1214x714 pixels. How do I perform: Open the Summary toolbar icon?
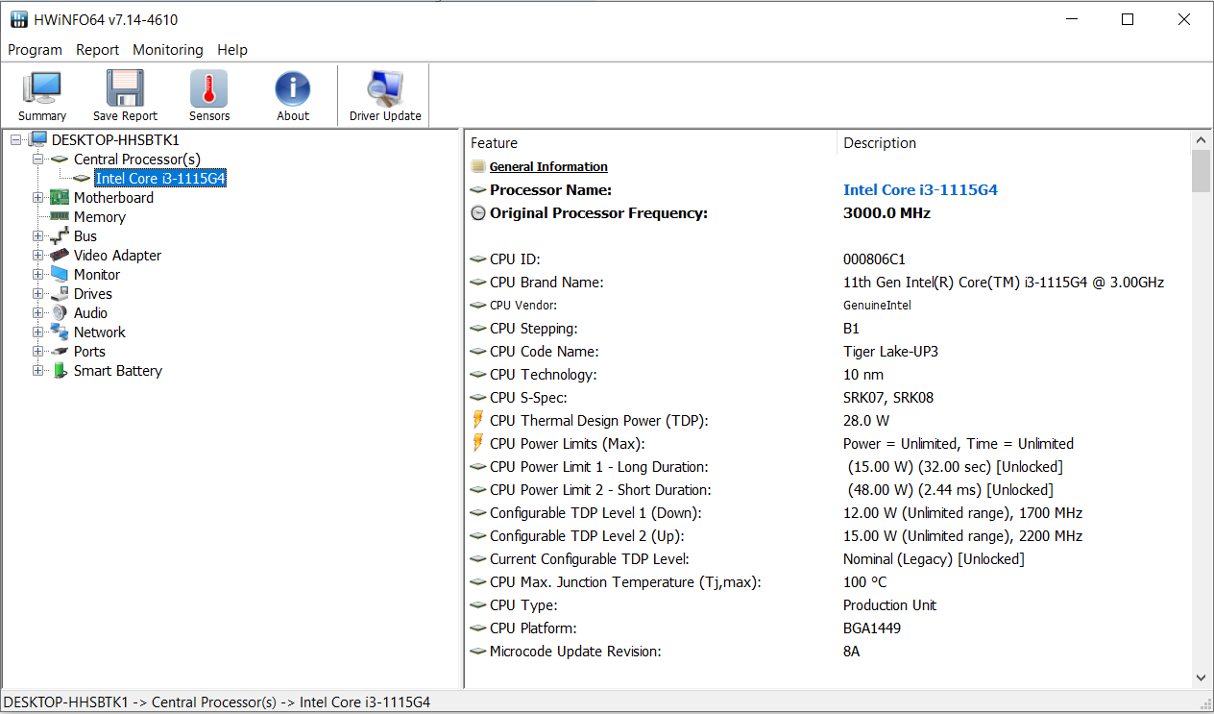[41, 90]
